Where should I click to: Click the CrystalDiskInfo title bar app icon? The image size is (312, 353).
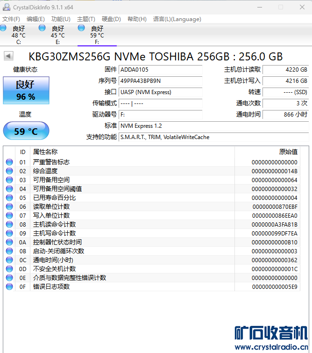(x=6, y=7)
